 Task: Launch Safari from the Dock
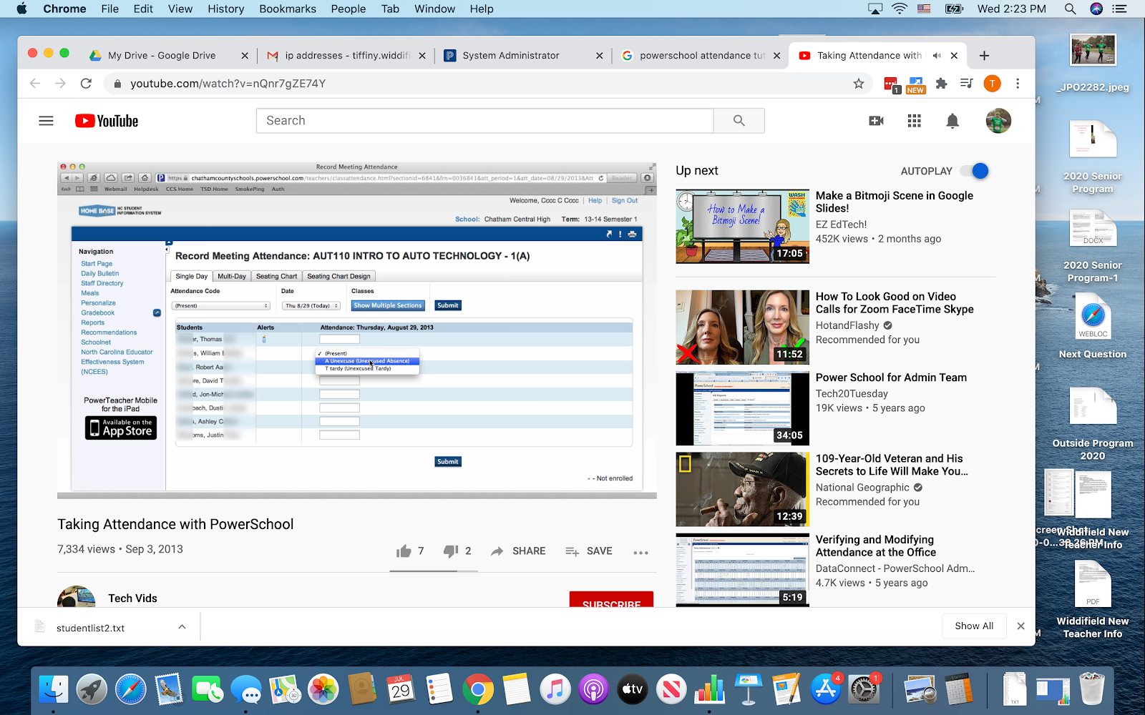click(x=130, y=689)
